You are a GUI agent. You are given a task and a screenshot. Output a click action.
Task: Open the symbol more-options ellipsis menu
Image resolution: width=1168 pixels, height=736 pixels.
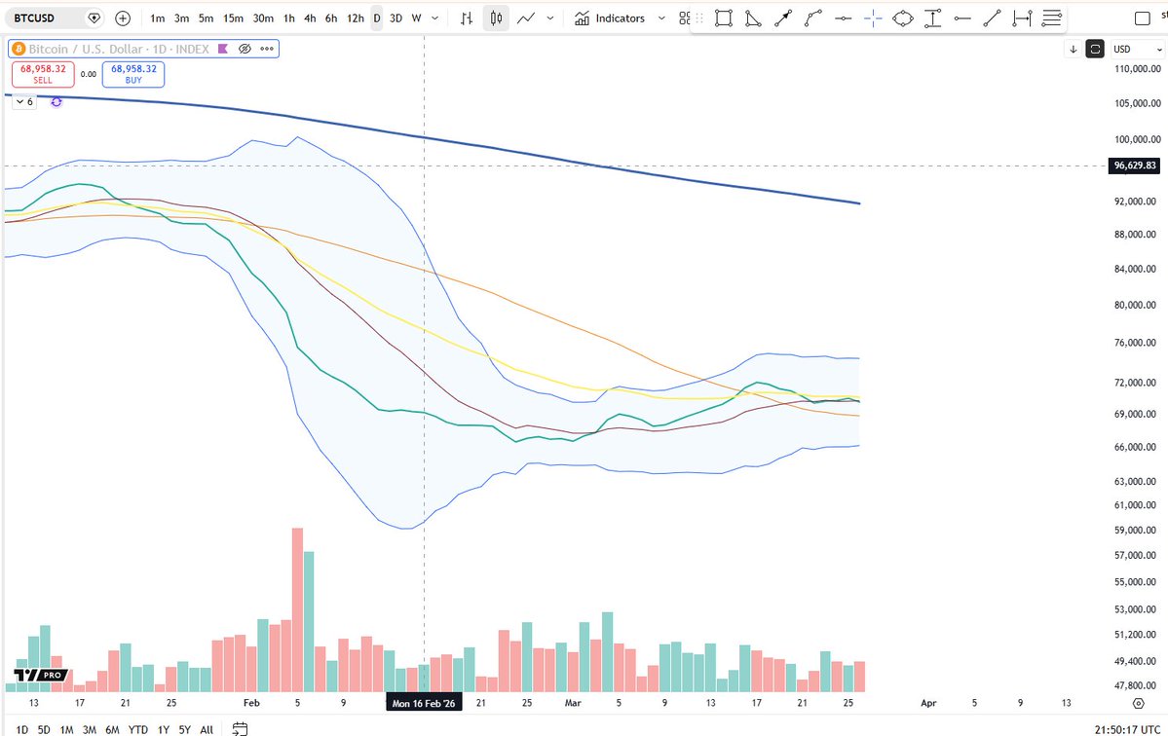(266, 49)
